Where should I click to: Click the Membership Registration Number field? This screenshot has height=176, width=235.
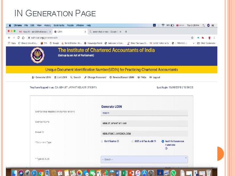coord(144,113)
